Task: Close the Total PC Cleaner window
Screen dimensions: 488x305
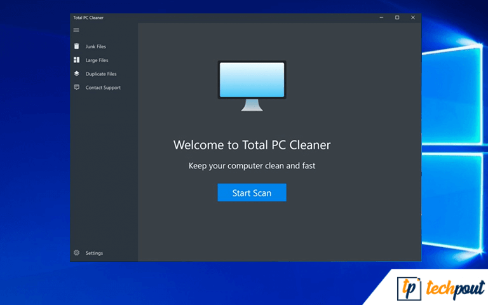Action: click(413, 18)
